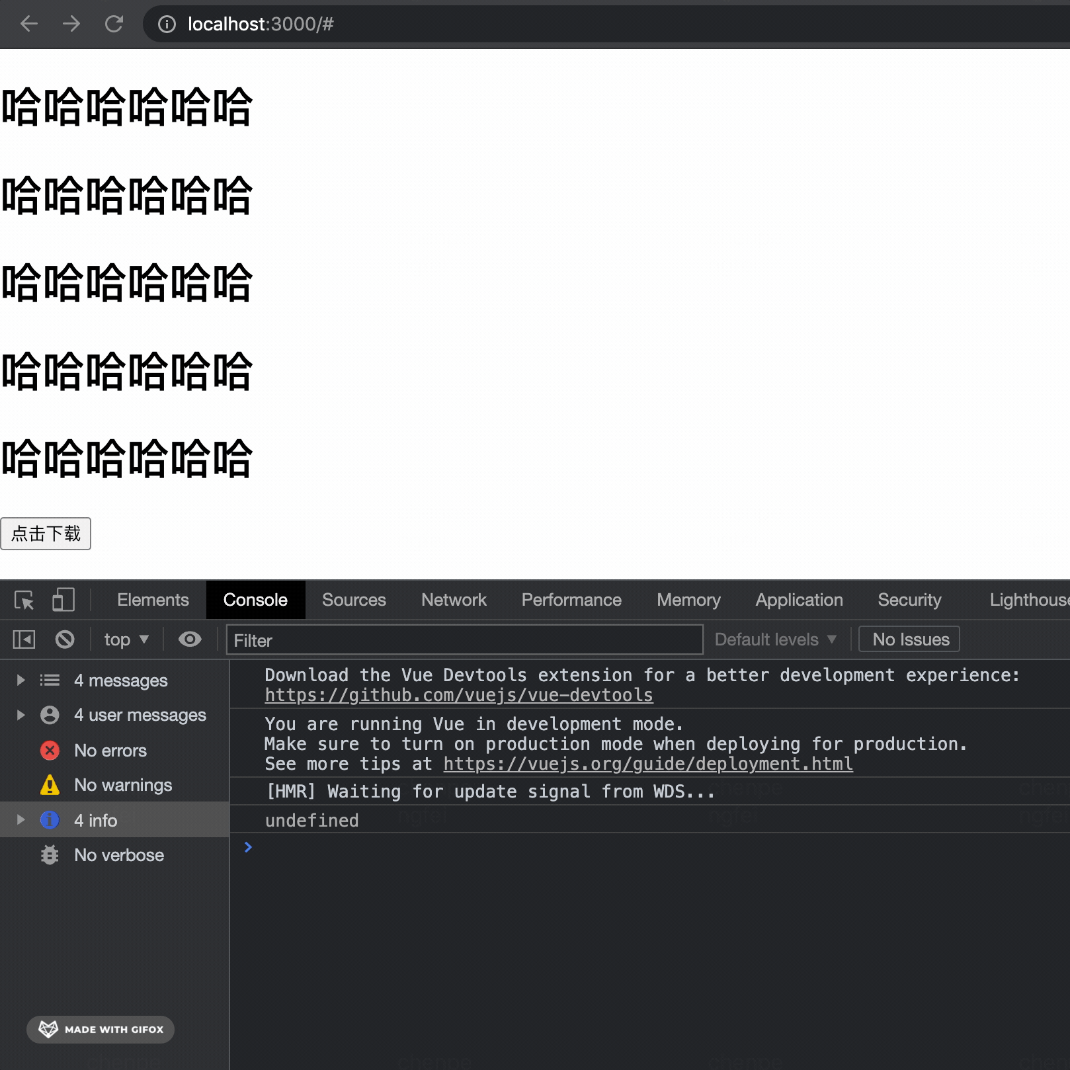This screenshot has width=1070, height=1070.
Task: Click the MADE WITH GIFOX badge
Action: coord(101,1030)
